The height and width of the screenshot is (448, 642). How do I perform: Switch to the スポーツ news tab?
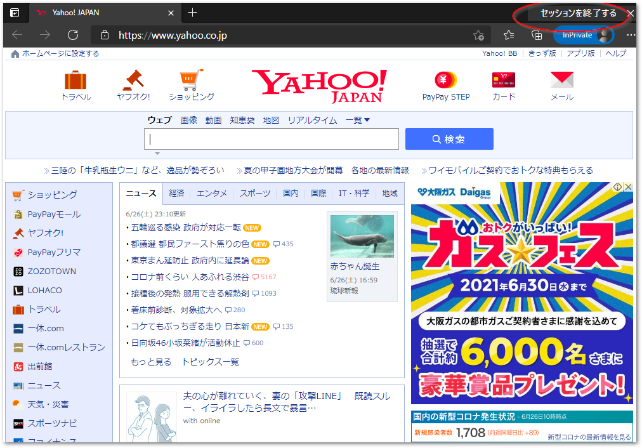(255, 194)
